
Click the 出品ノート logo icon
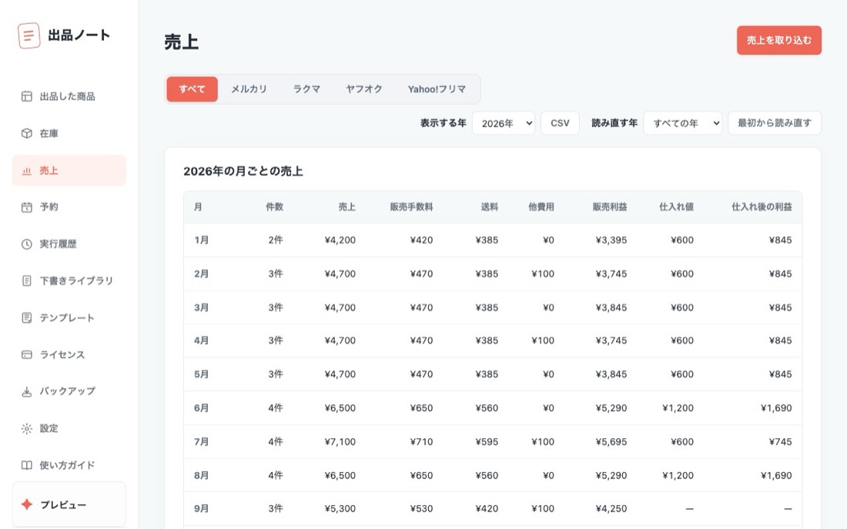click(x=28, y=35)
